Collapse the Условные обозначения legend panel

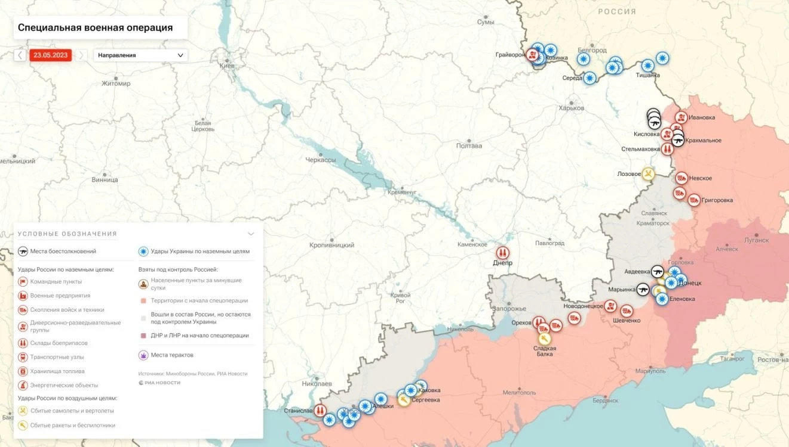pyautogui.click(x=251, y=234)
